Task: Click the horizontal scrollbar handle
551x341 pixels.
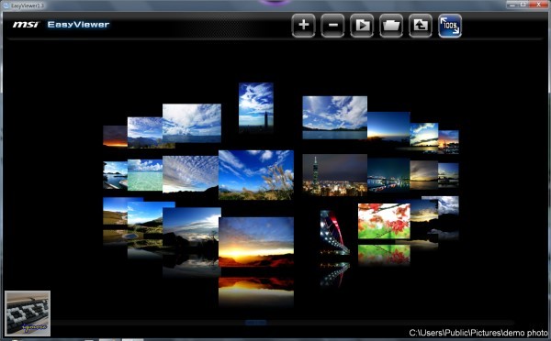Action: [x=256, y=323]
